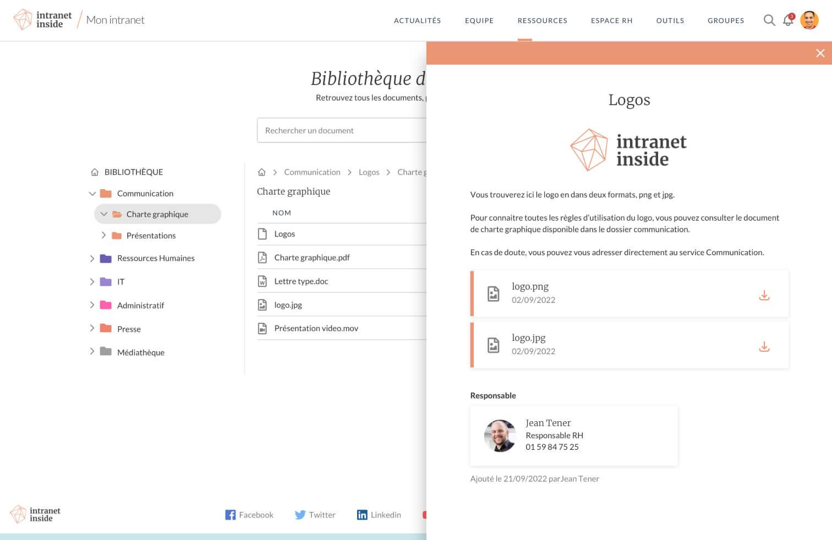Open Lettre type.doc file name
This screenshot has height=540, width=832.
[x=301, y=281]
